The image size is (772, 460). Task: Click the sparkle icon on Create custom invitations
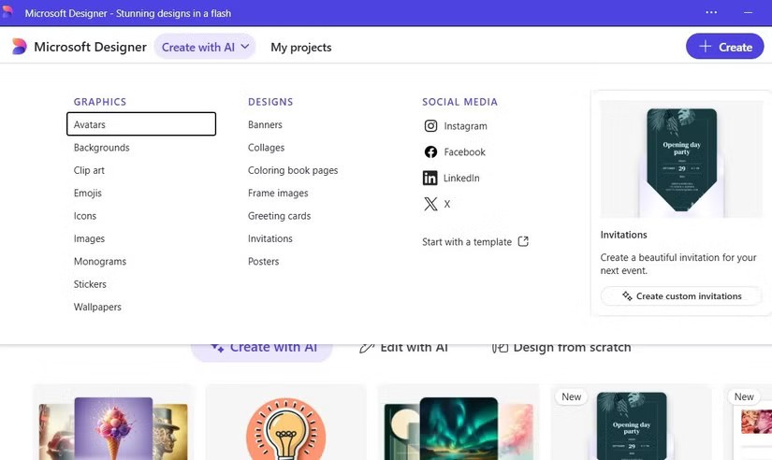[627, 296]
